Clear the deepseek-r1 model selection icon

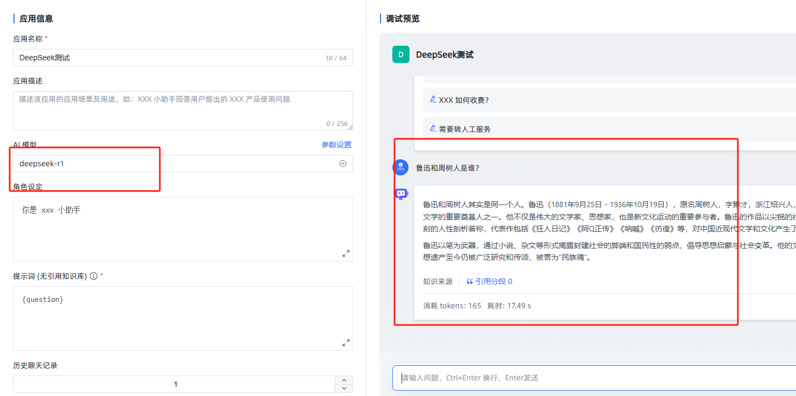coord(343,164)
